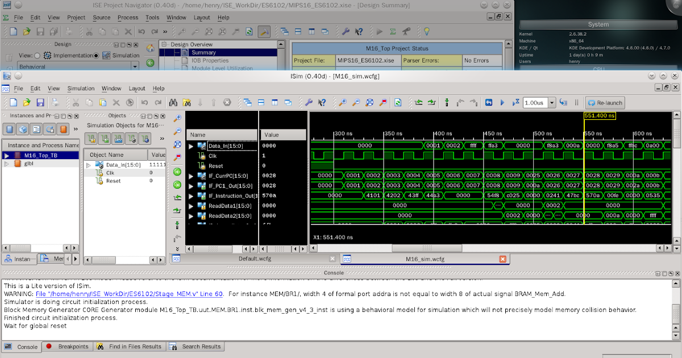This screenshot has height=358, width=682.
Task: Expand IF_PC1_Out[15:0] bus in waveform names
Action: click(191, 186)
